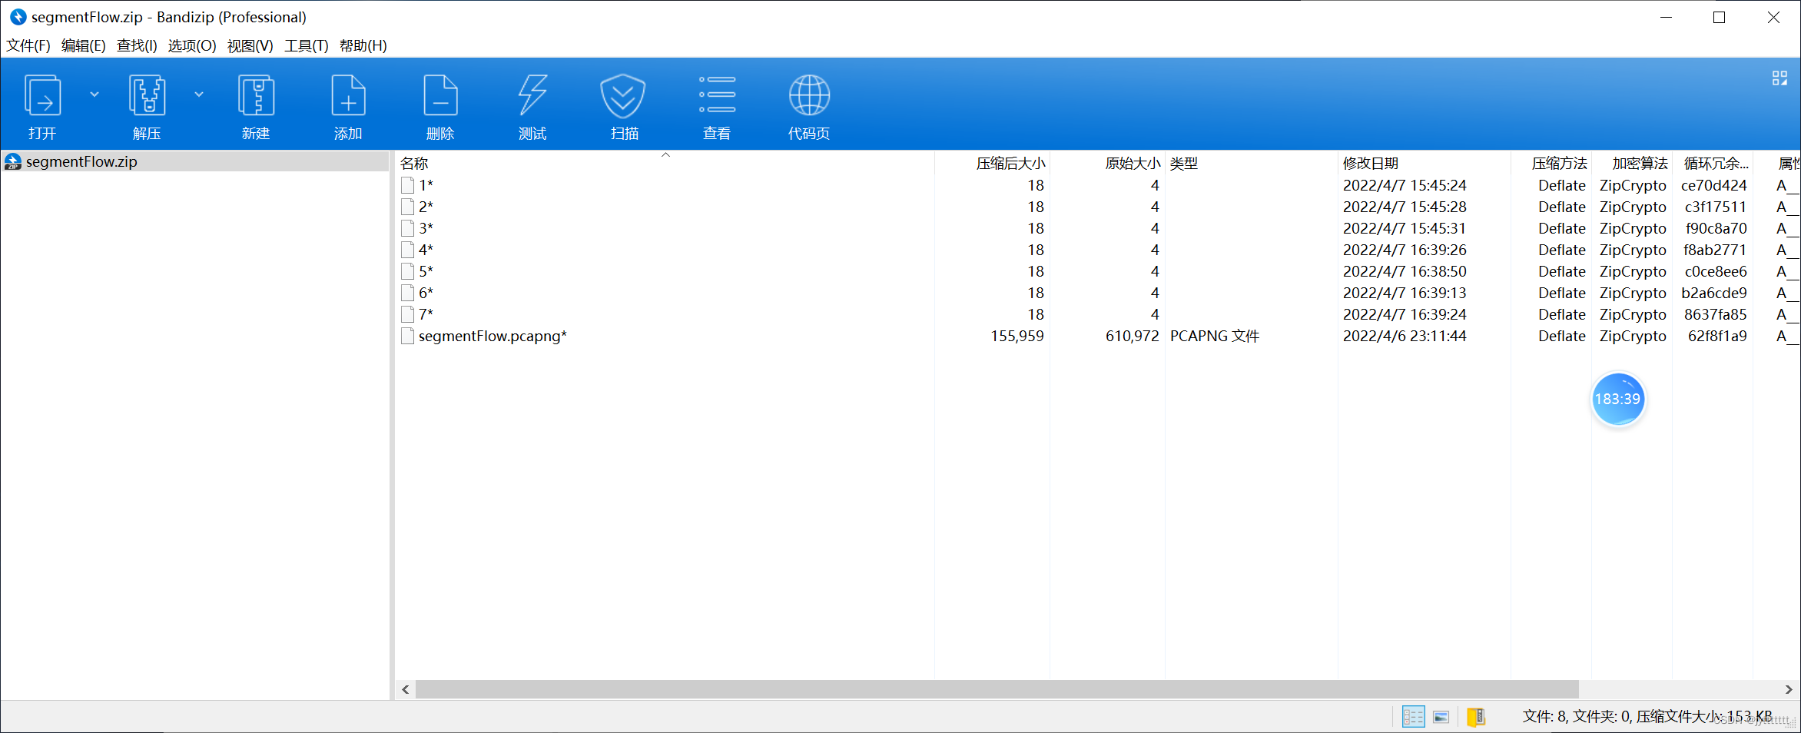
Task: Click the file icon beside entry 4*
Action: 408,250
